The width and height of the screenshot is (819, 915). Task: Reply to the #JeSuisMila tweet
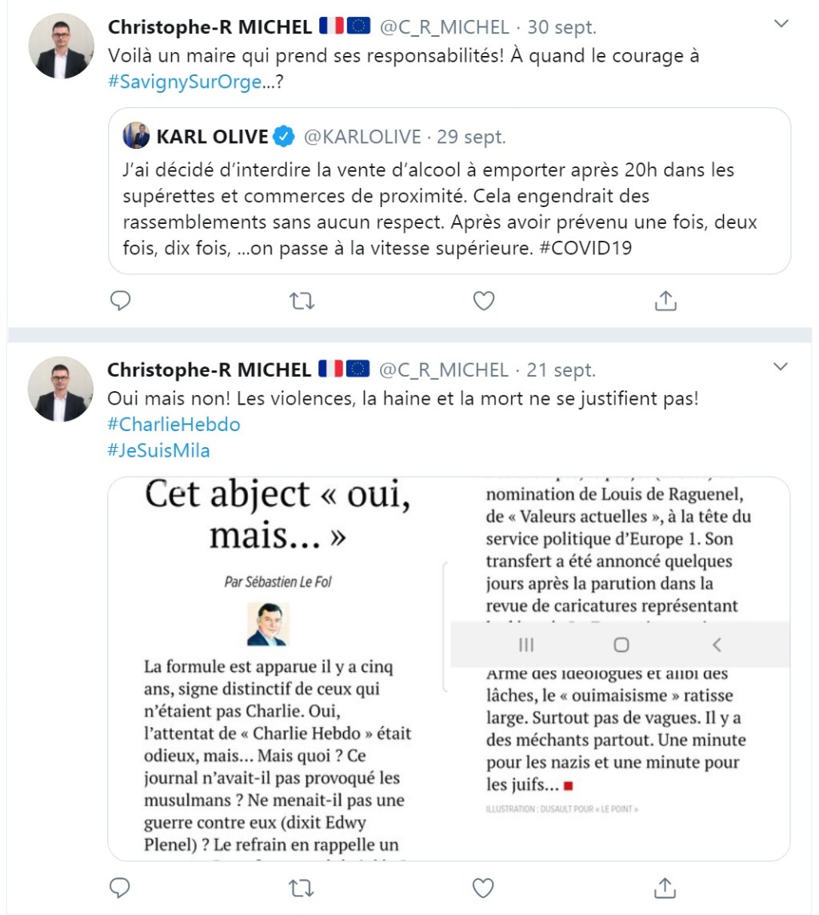[x=120, y=888]
